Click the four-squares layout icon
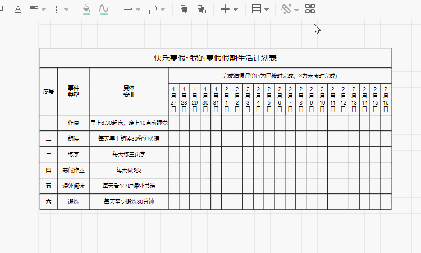 click(x=310, y=9)
